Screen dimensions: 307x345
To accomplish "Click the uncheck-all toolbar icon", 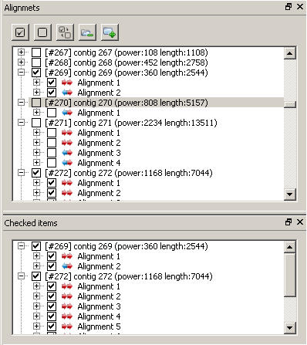I will (x=42, y=32).
